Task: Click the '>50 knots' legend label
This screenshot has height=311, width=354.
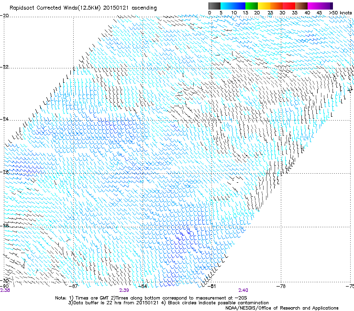Action: [x=340, y=13]
